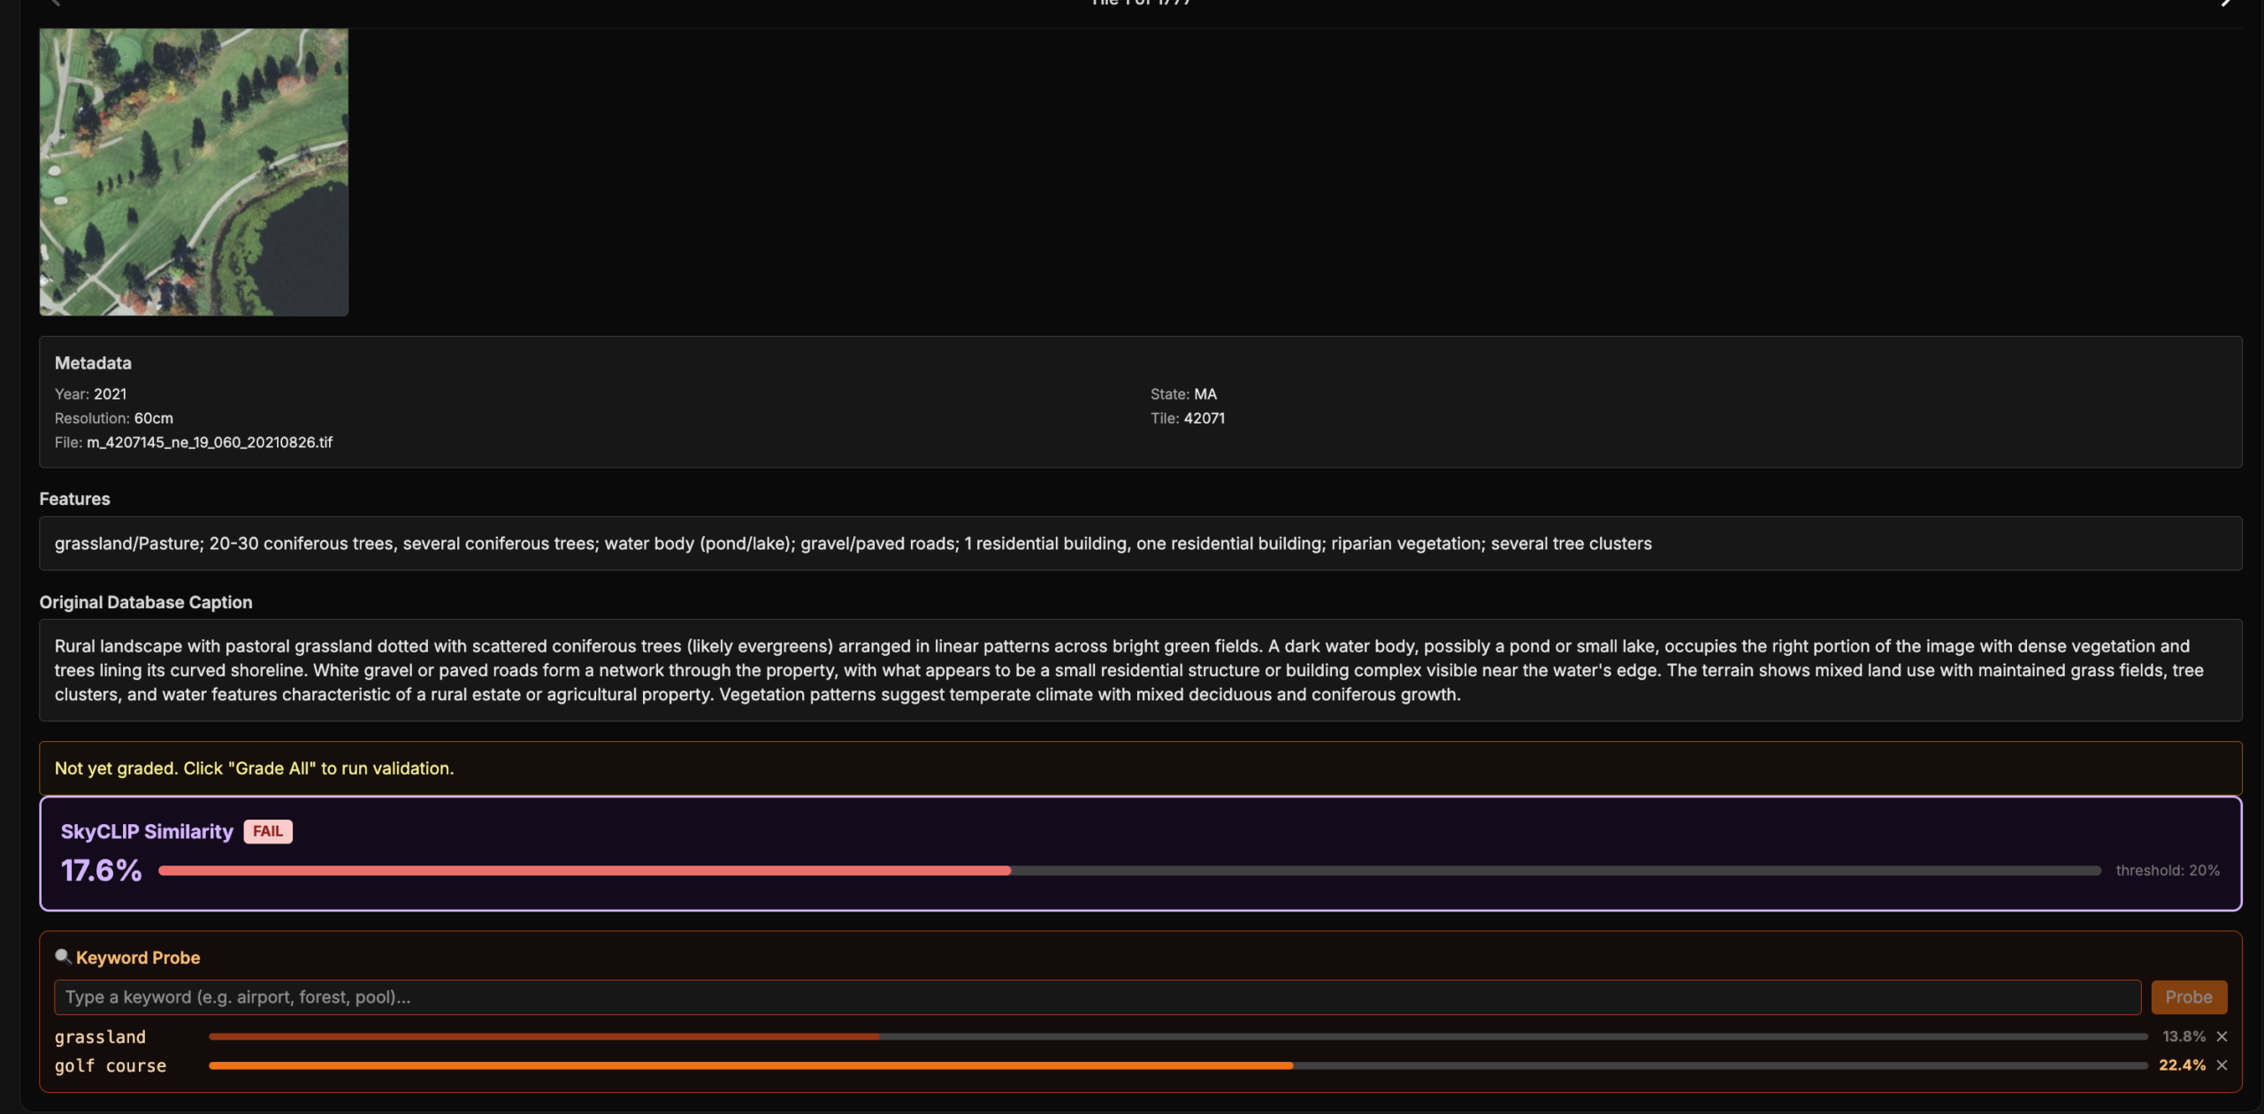The width and height of the screenshot is (2264, 1114).
Task: Click the Probe button
Action: coord(2188,997)
